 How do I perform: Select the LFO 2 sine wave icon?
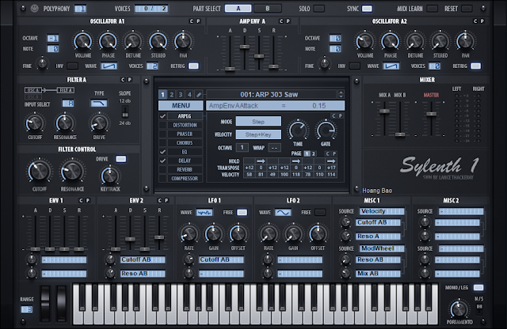point(283,213)
